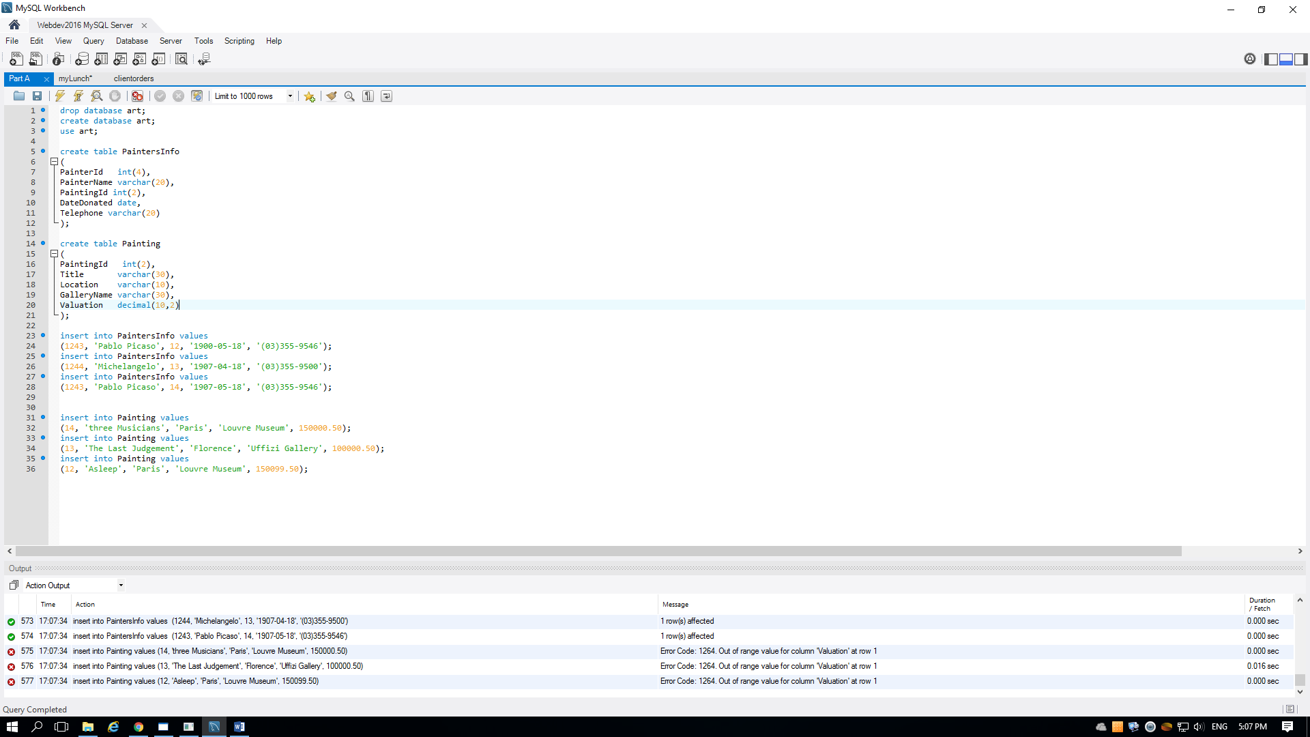Viewport: 1310px width, 737px height.
Task: Select output row 575 error entry
Action: pos(648,651)
